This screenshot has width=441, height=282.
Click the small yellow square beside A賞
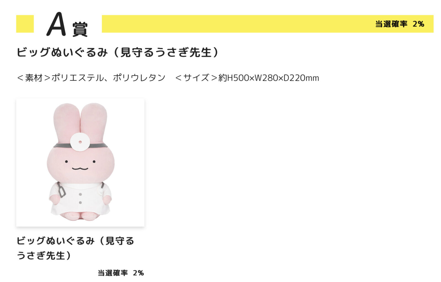(x=25, y=24)
